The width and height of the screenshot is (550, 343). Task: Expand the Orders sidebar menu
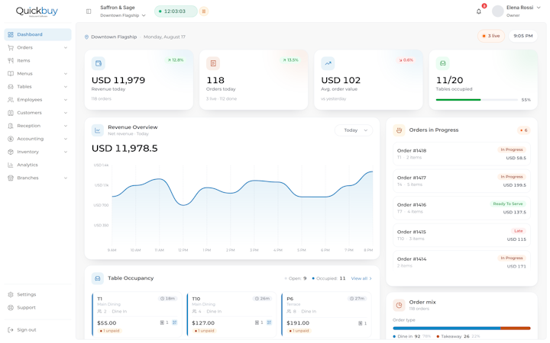[37, 47]
